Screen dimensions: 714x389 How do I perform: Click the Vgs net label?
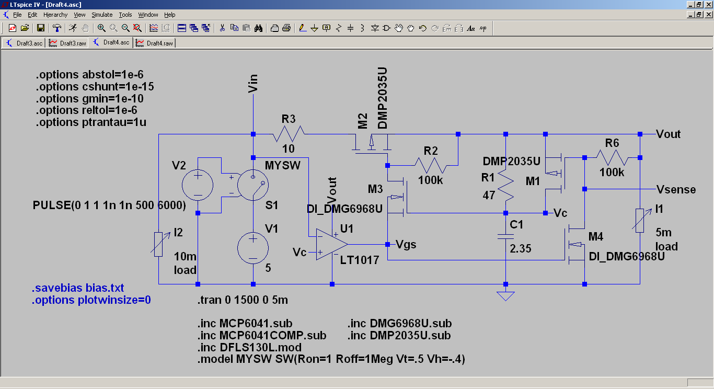coord(406,244)
